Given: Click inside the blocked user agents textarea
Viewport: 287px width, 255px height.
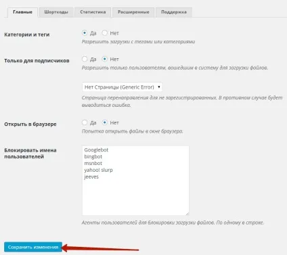Looking at the screenshot, I should pyautogui.click(x=135, y=181).
